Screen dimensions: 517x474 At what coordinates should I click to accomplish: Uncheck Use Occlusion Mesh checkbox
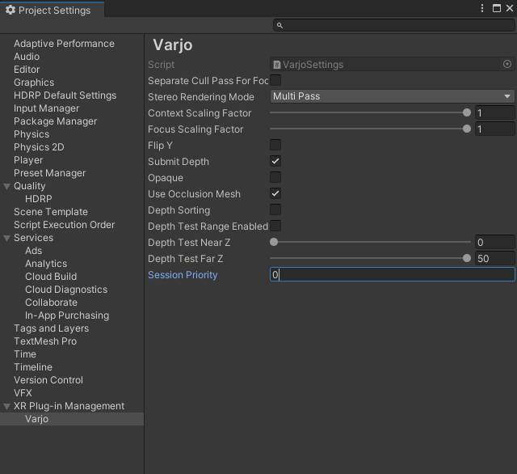(275, 193)
